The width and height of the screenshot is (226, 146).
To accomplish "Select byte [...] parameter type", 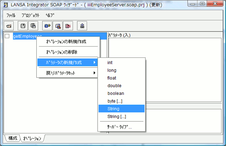I will pyautogui.click(x=121, y=101).
